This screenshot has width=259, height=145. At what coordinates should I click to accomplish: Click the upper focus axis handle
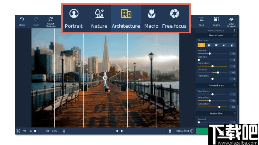105,71
